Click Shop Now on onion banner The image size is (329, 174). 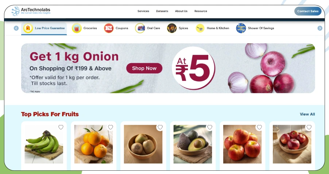[144, 68]
